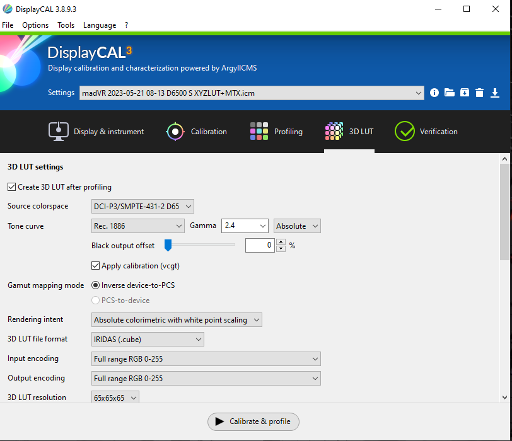Click the Gamut mapping mode label
The height and width of the screenshot is (441, 512).
coord(45,285)
